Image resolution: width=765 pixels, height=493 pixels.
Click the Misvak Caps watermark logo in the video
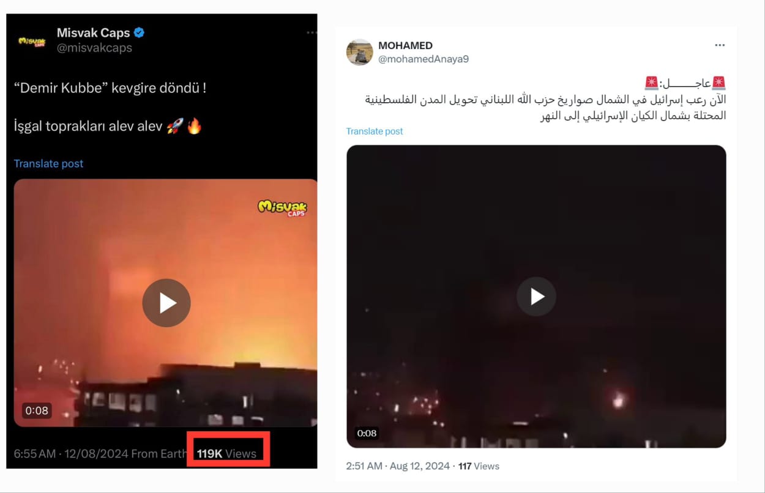(x=282, y=207)
